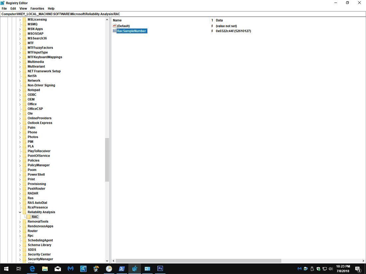The image size is (366, 274).
Task: Open Photoshop from the taskbar
Action: (x=160, y=269)
